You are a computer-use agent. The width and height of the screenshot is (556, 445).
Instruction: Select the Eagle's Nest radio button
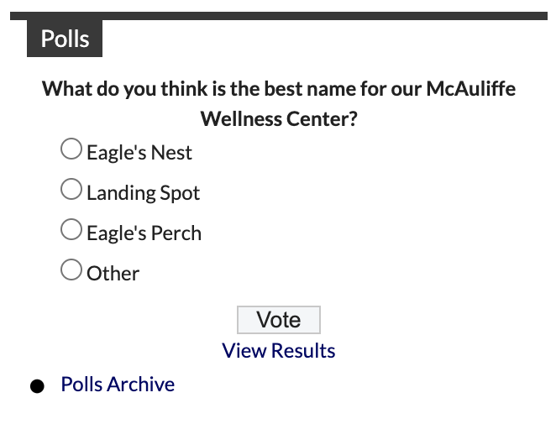coord(72,149)
